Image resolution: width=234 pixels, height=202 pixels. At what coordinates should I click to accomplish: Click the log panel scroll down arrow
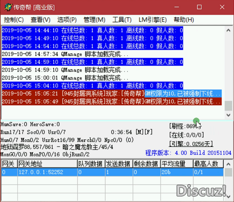click(x=228, y=115)
